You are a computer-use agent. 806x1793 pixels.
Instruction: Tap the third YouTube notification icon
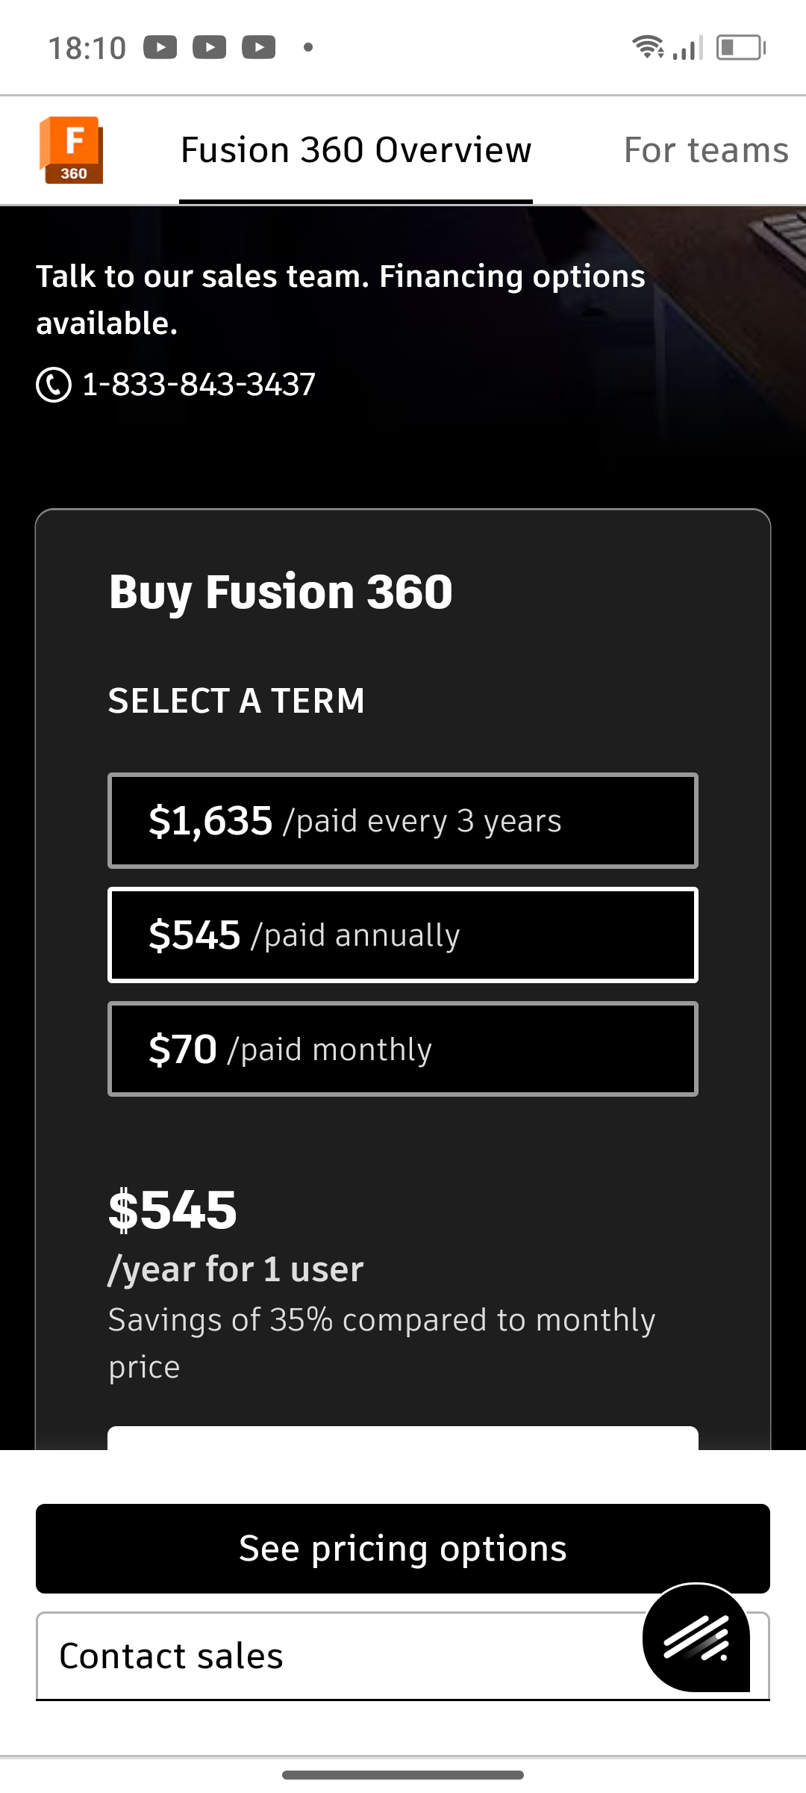pos(259,48)
